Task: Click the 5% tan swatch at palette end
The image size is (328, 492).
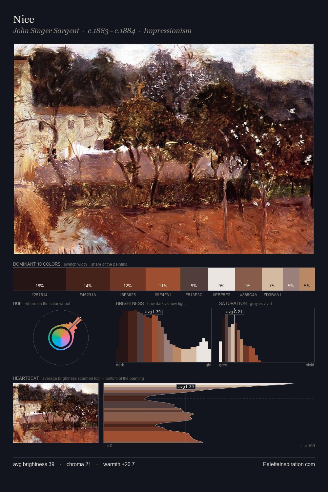Action: pyautogui.click(x=307, y=279)
